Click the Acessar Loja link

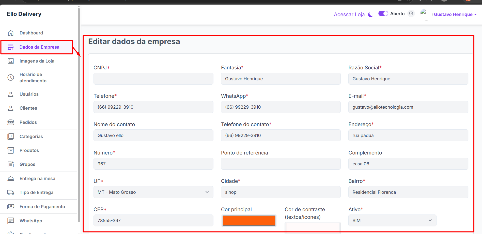pyautogui.click(x=349, y=14)
